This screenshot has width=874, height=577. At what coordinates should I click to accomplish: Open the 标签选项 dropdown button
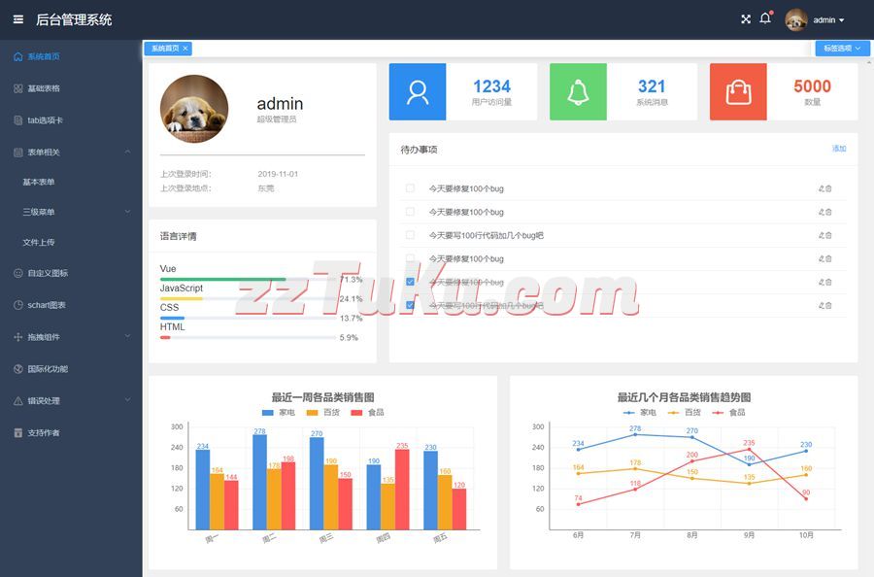(842, 48)
